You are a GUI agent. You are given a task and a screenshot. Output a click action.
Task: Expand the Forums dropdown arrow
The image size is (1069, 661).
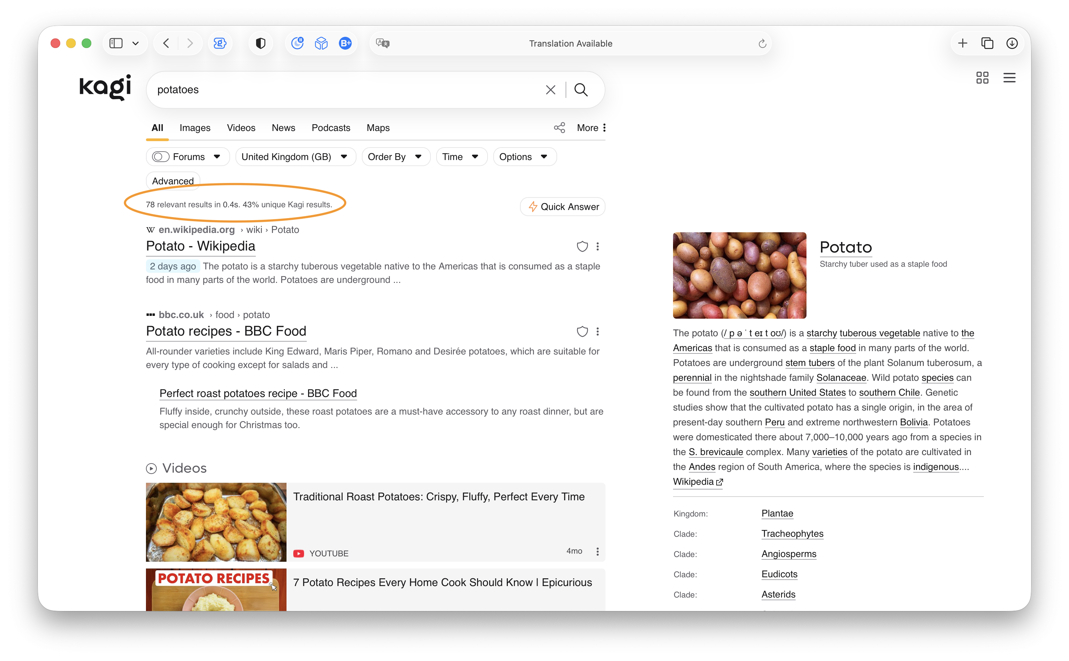[x=217, y=157]
